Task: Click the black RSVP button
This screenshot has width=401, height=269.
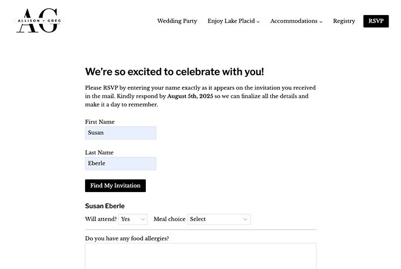Action: point(376,21)
